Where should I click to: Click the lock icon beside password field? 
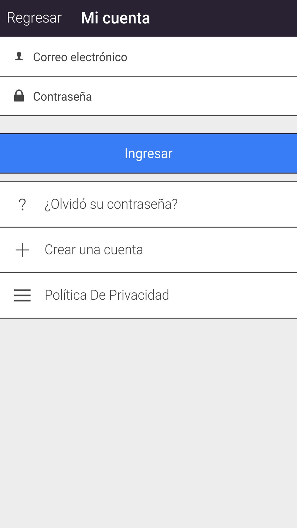tap(19, 96)
